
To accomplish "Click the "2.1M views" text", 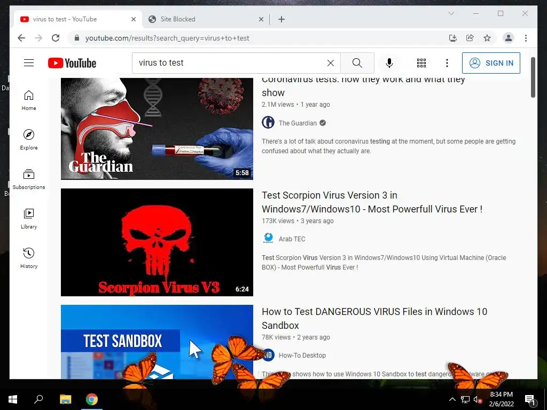I will coord(278,105).
